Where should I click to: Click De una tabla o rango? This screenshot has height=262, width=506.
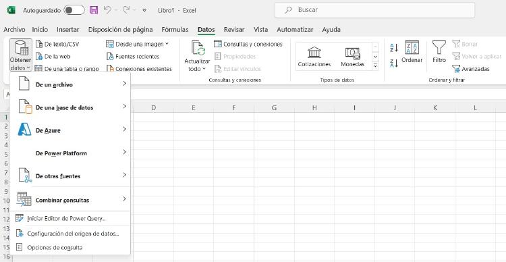pyautogui.click(x=67, y=68)
